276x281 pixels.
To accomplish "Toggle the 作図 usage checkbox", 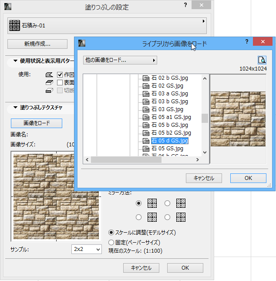I will point(60,74).
